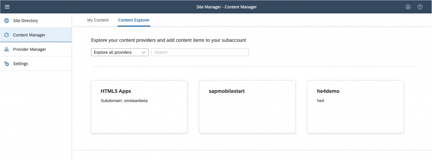Click the Content Manager cube icon
432x160 pixels.
click(x=7, y=35)
